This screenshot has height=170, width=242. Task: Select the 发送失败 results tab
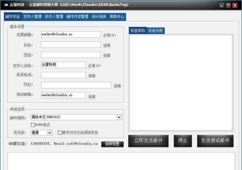tap(156, 31)
